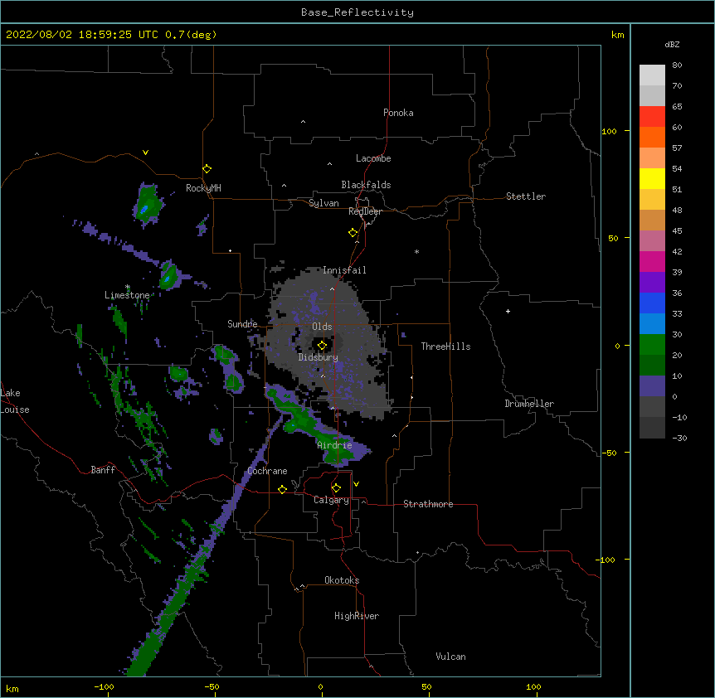This screenshot has width=715, height=698.
Task: Click the Strathmore town label
Action: pyautogui.click(x=428, y=504)
